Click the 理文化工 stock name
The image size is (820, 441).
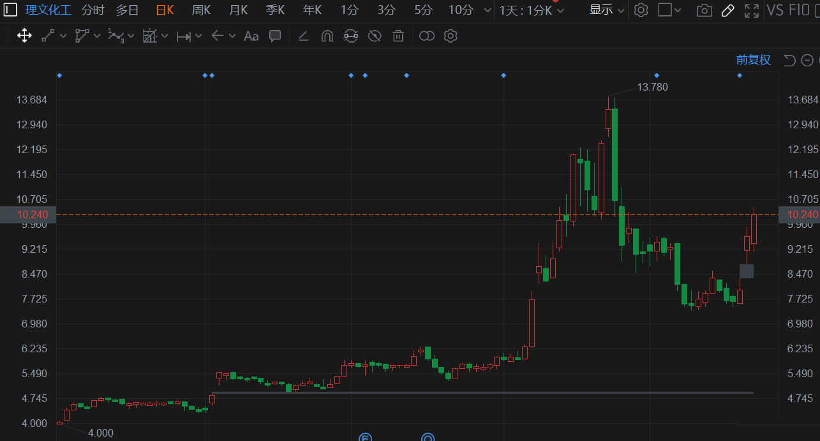point(48,10)
